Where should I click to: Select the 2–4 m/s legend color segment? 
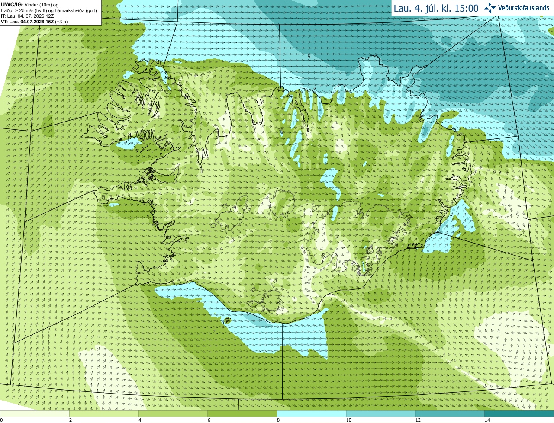click(104, 413)
